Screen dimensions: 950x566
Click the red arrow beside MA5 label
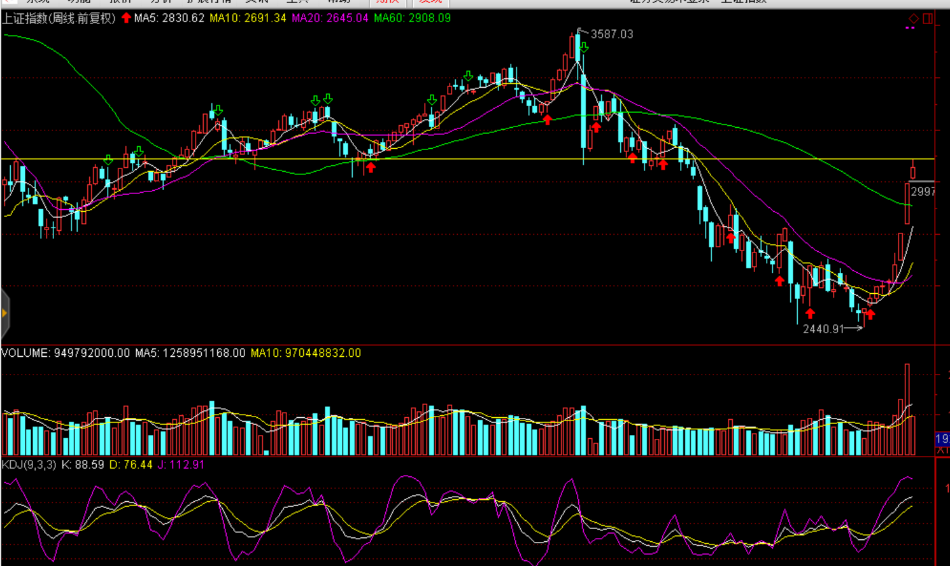(x=126, y=18)
